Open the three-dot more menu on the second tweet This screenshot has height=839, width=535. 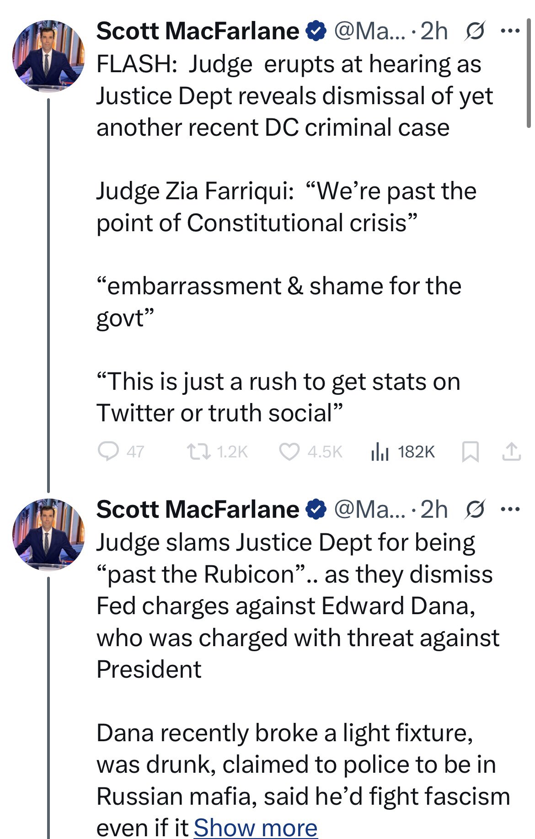510,509
